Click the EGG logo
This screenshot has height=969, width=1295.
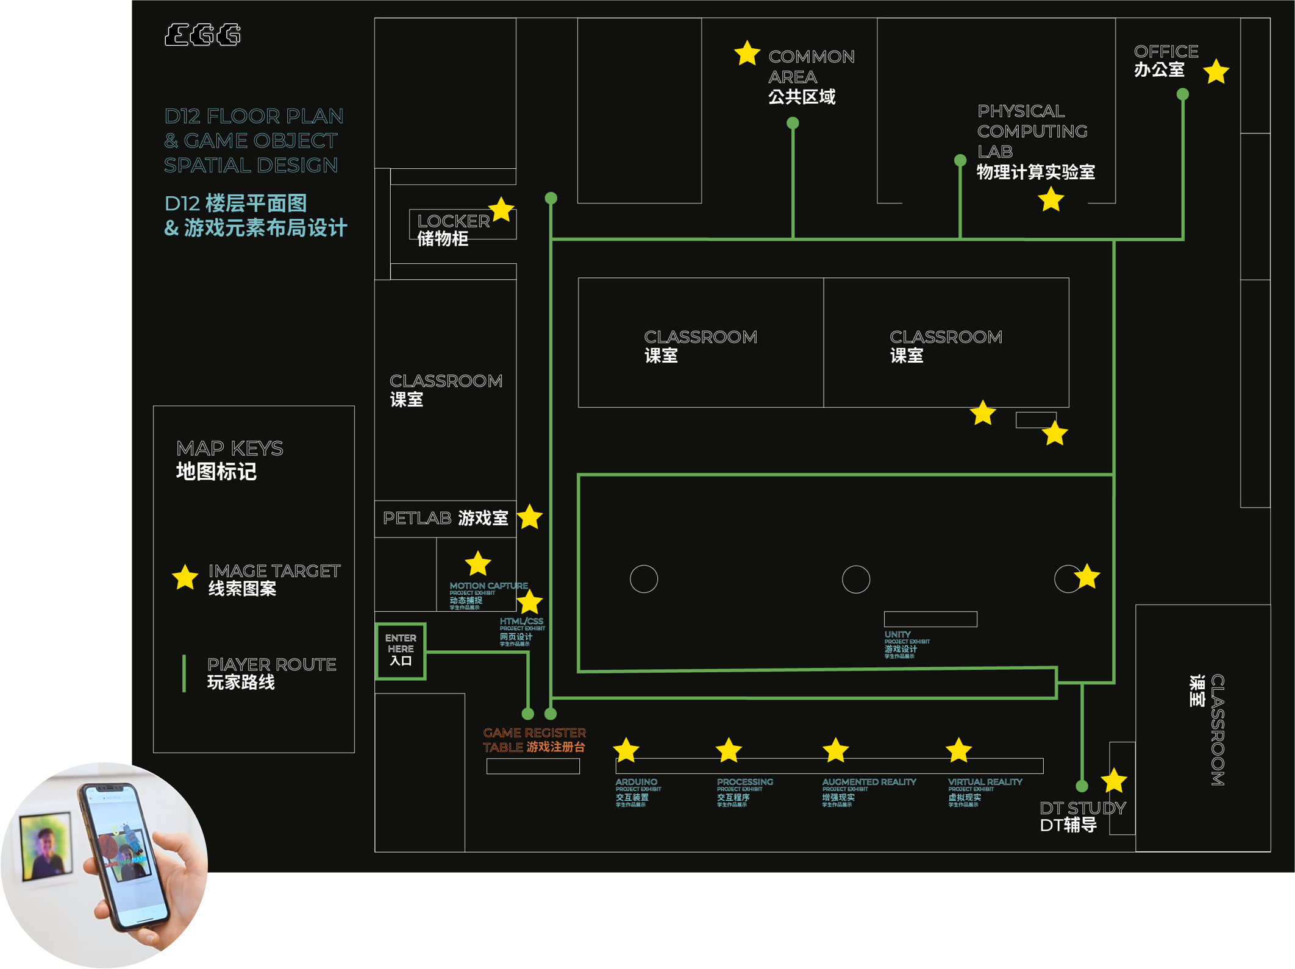pyautogui.click(x=203, y=35)
